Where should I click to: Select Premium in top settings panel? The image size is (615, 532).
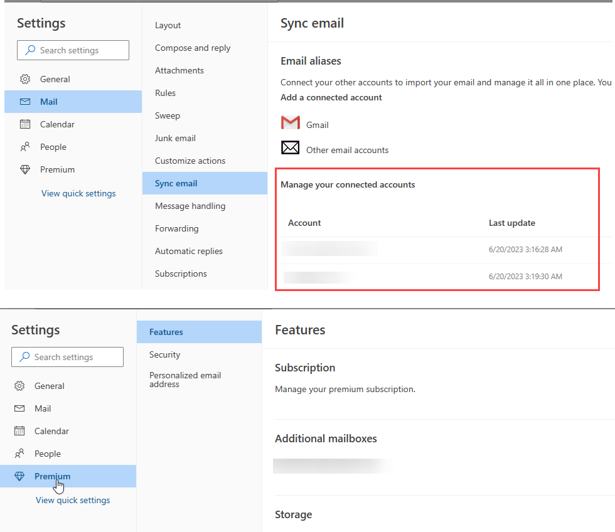(x=57, y=170)
